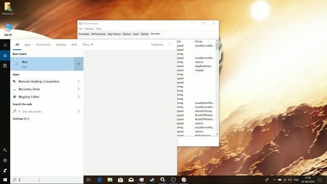
Task: Switch to Task Manager App history tab
Action: (114, 34)
